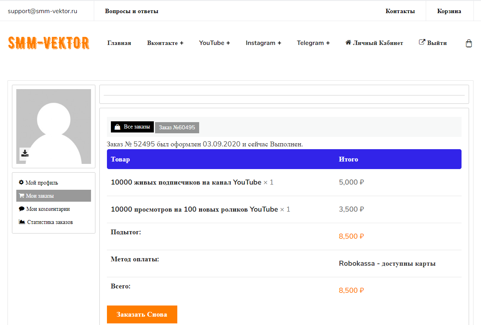Click the speech bubble icon beside Мои комментарии
This screenshot has height=325, width=481.
21,209
